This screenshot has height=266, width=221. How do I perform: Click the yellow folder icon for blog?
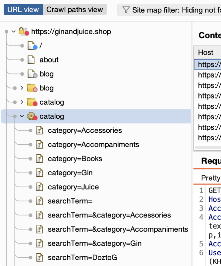31,88
